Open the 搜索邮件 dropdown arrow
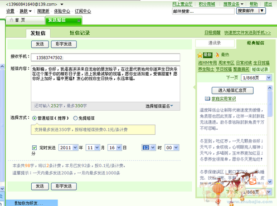 tap(262, 11)
